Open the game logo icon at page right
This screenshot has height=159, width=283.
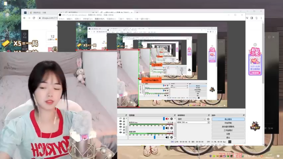point(255,126)
